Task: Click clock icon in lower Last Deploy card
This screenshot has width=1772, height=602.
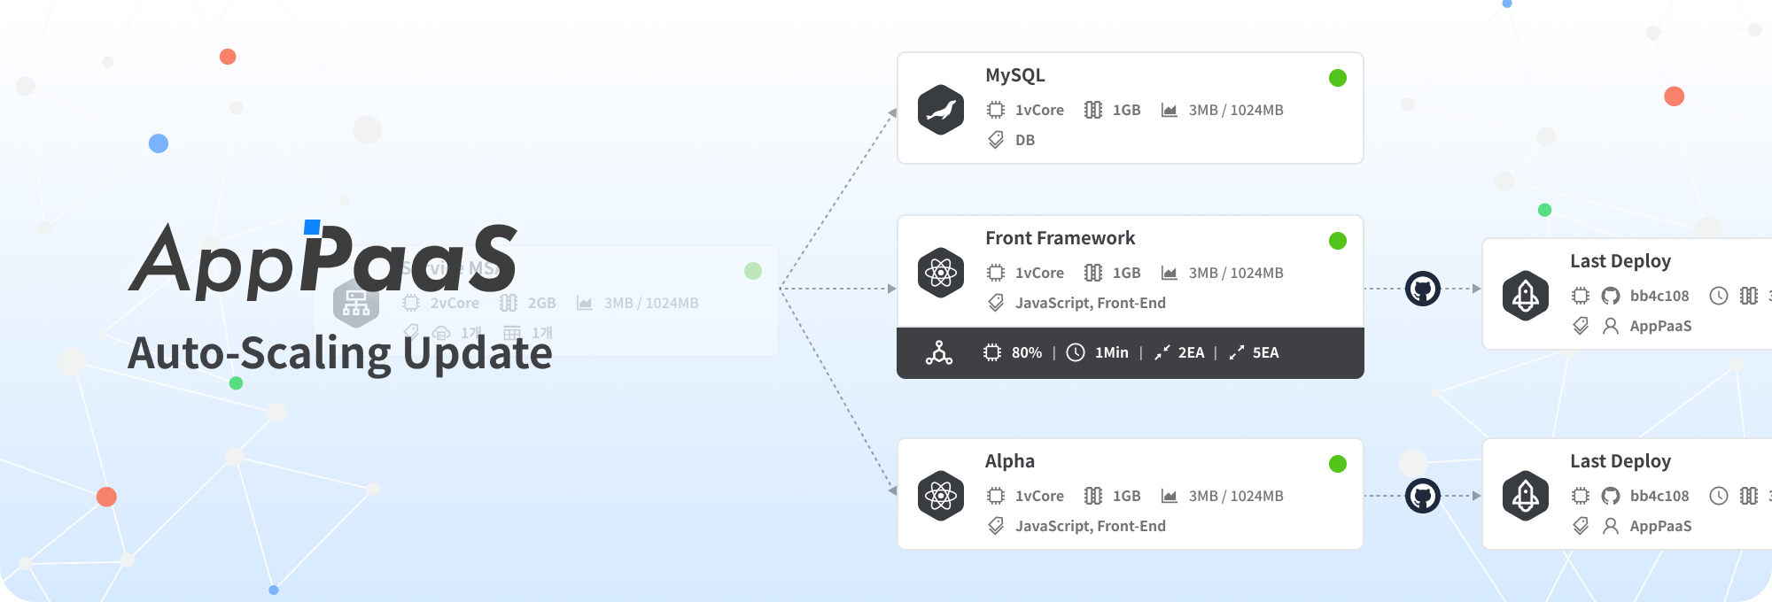Action: coord(1719,496)
